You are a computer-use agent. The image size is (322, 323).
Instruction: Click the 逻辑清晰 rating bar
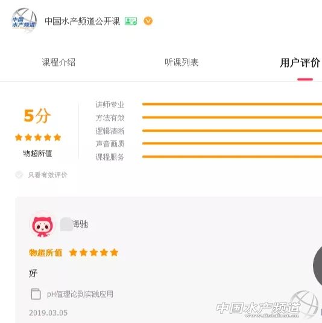tap(232, 130)
